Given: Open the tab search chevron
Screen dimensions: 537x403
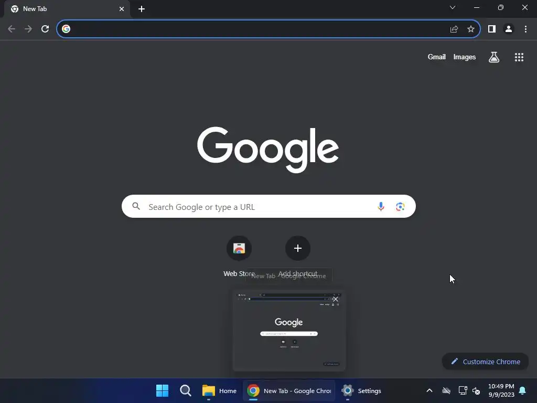Looking at the screenshot, I should 453,7.
